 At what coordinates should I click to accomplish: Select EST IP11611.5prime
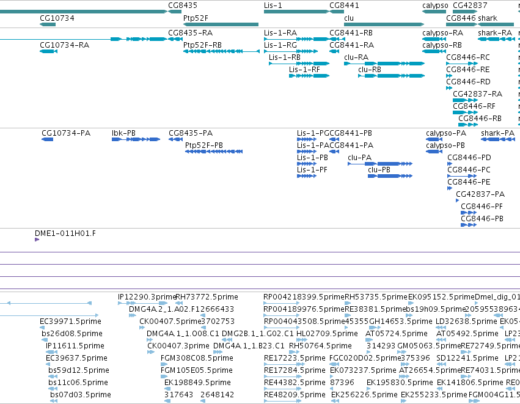coord(75,346)
